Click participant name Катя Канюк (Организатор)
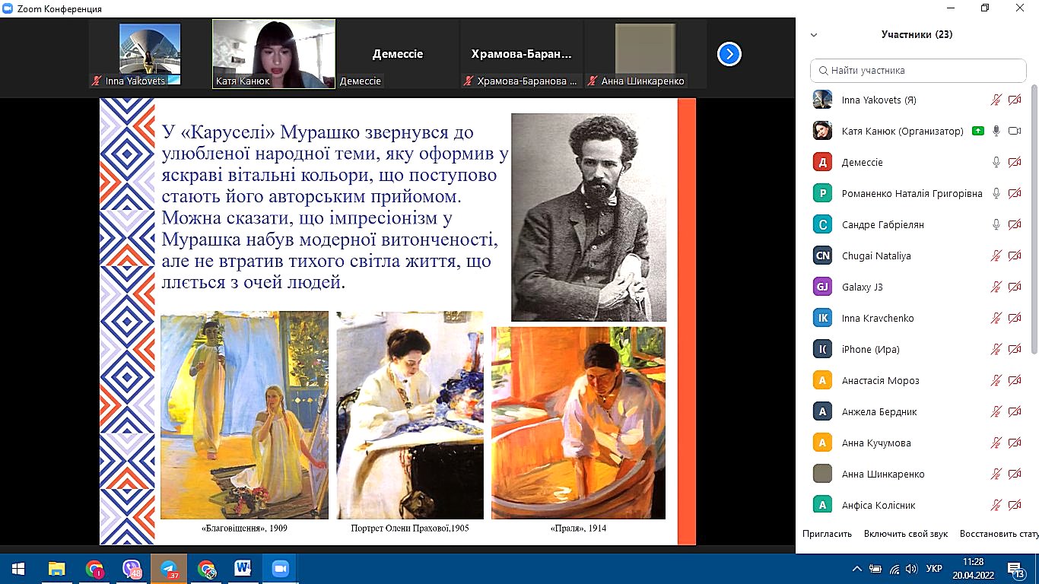Image resolution: width=1039 pixels, height=584 pixels. (902, 131)
